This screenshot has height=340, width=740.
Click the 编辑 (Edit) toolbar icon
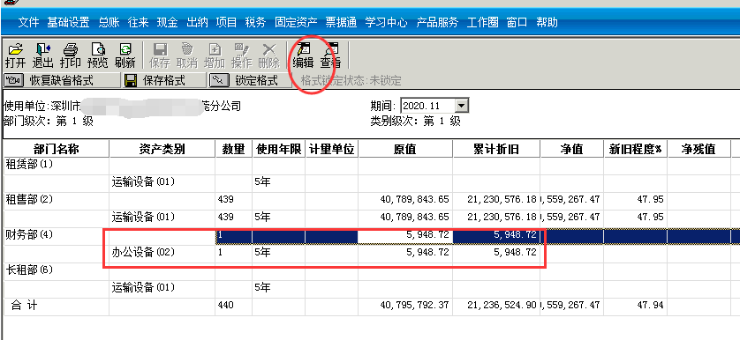coord(303,55)
